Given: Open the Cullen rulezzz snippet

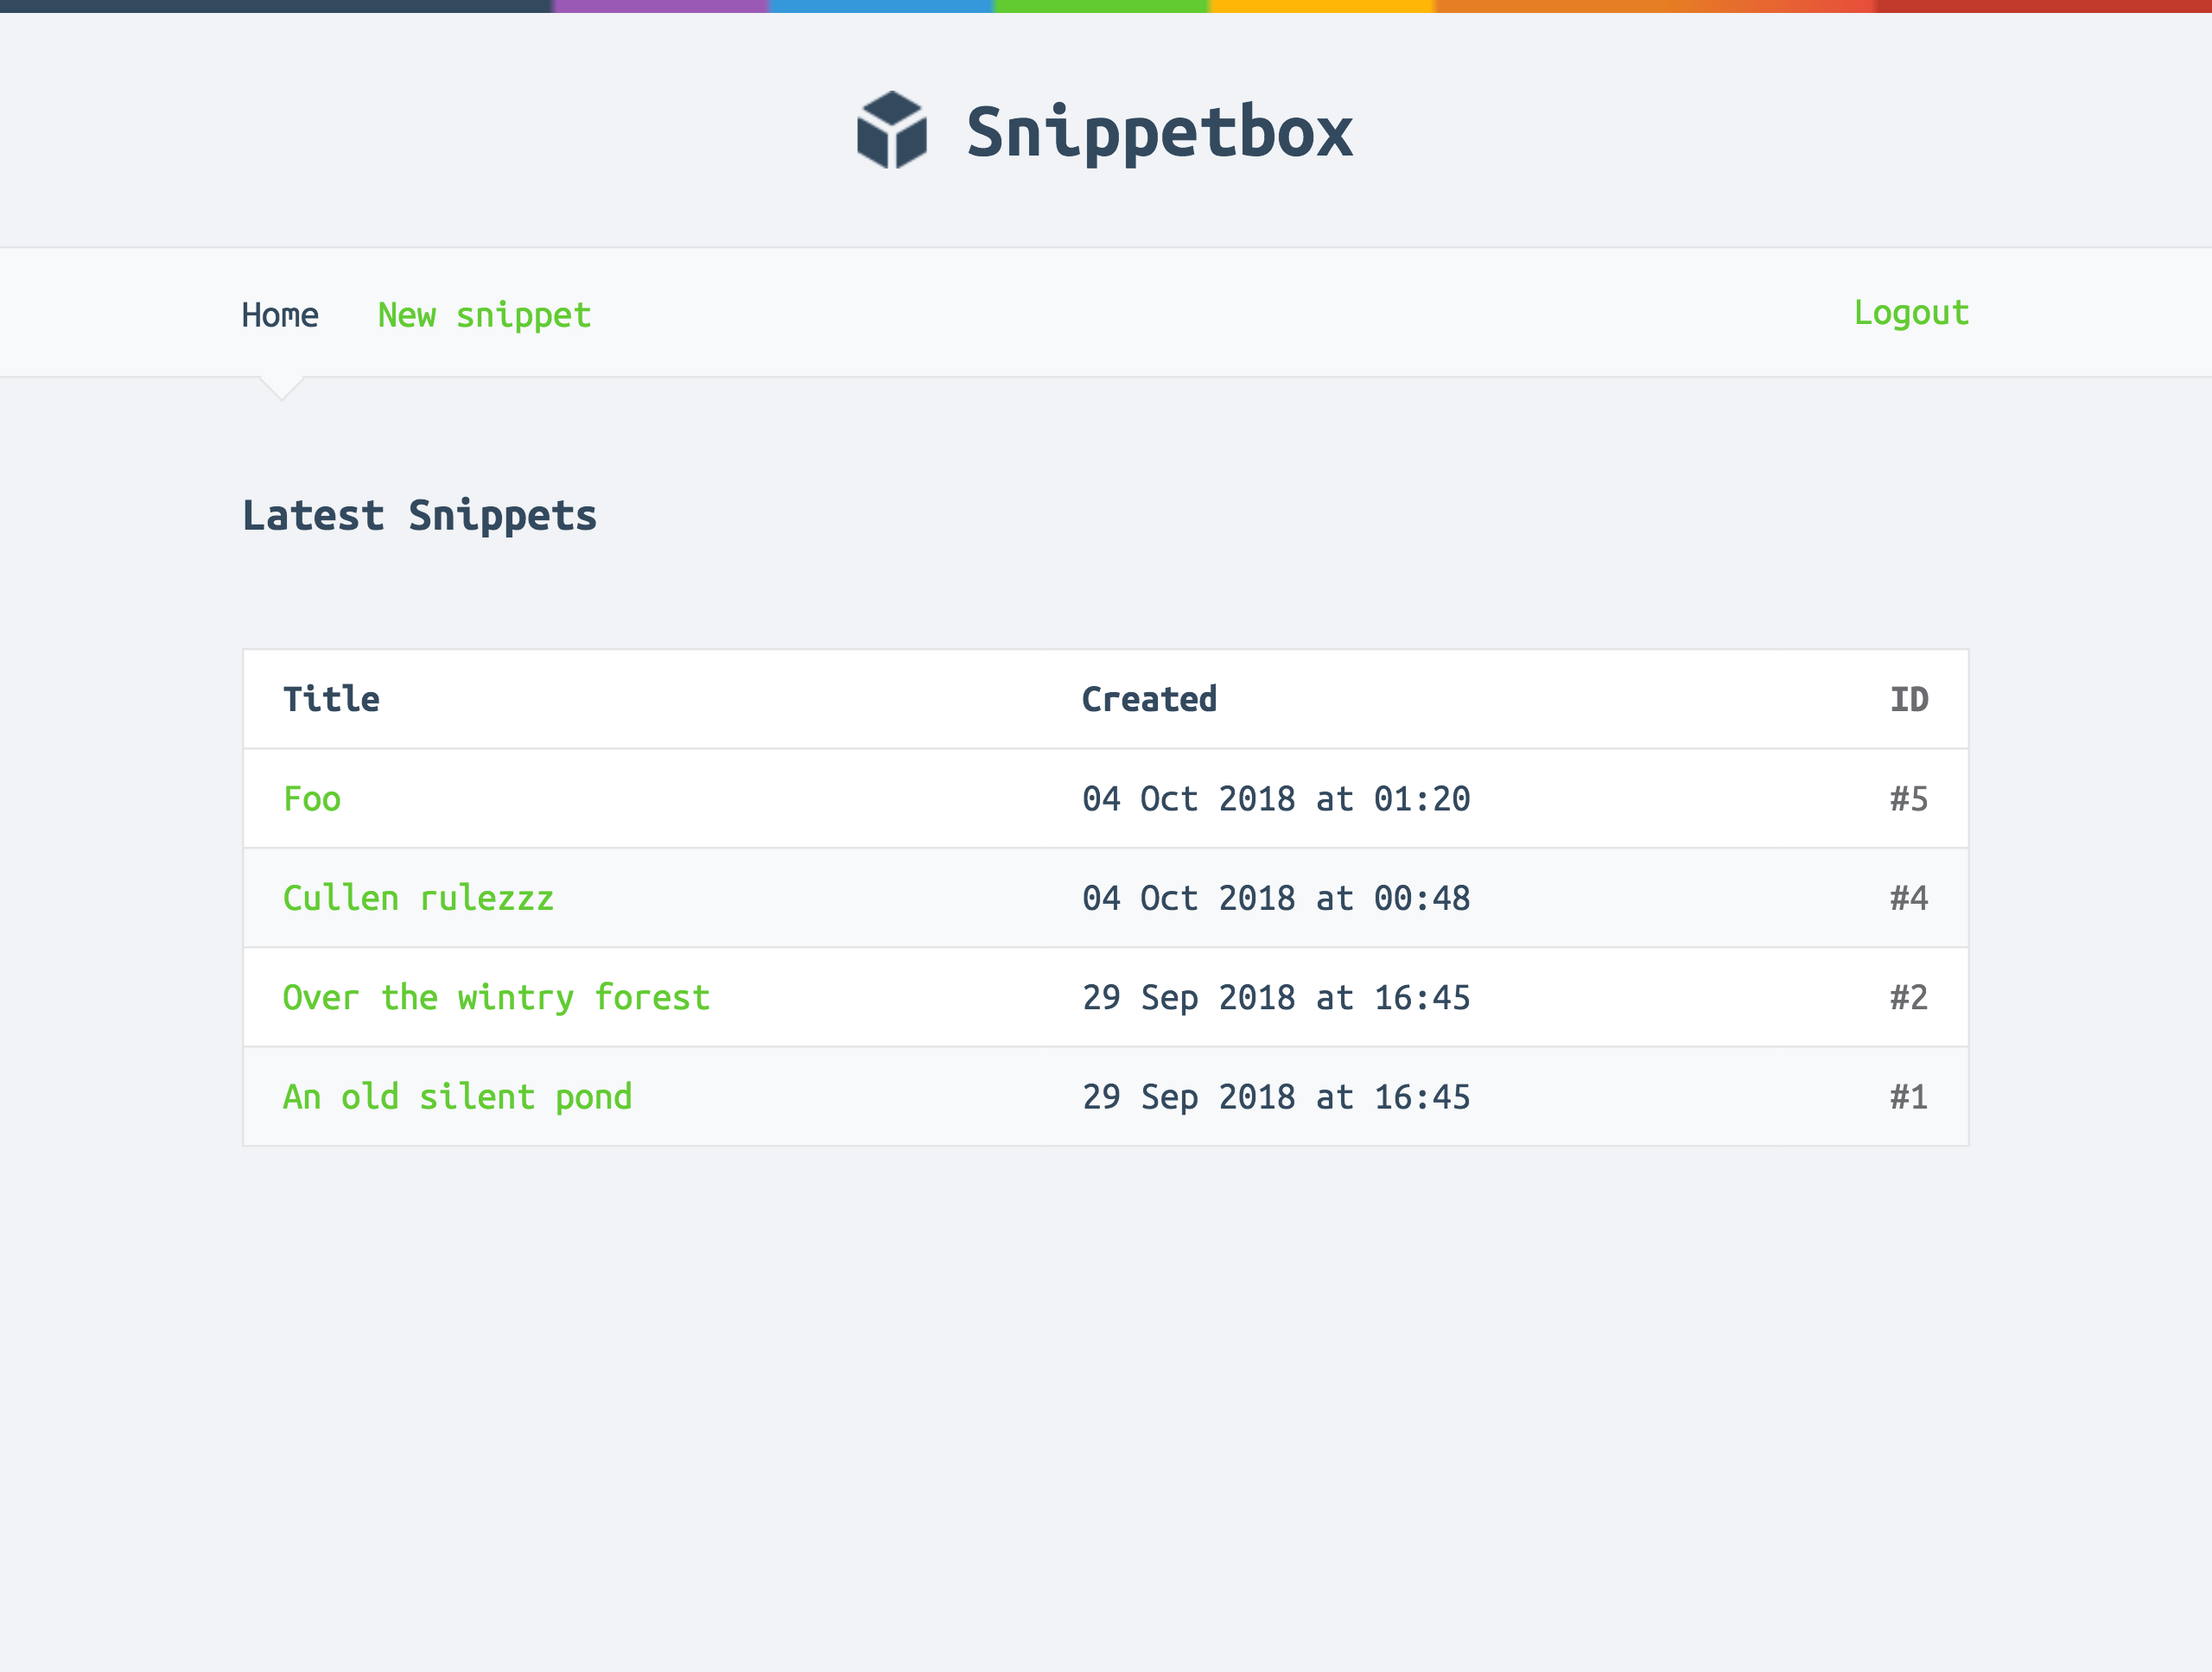Looking at the screenshot, I should (418, 897).
